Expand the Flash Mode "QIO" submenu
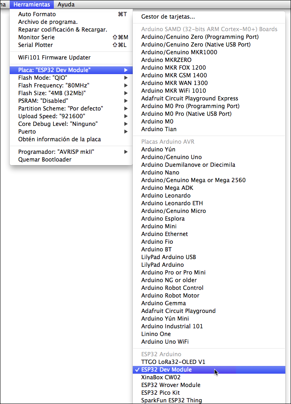The image size is (291, 404). [x=71, y=78]
